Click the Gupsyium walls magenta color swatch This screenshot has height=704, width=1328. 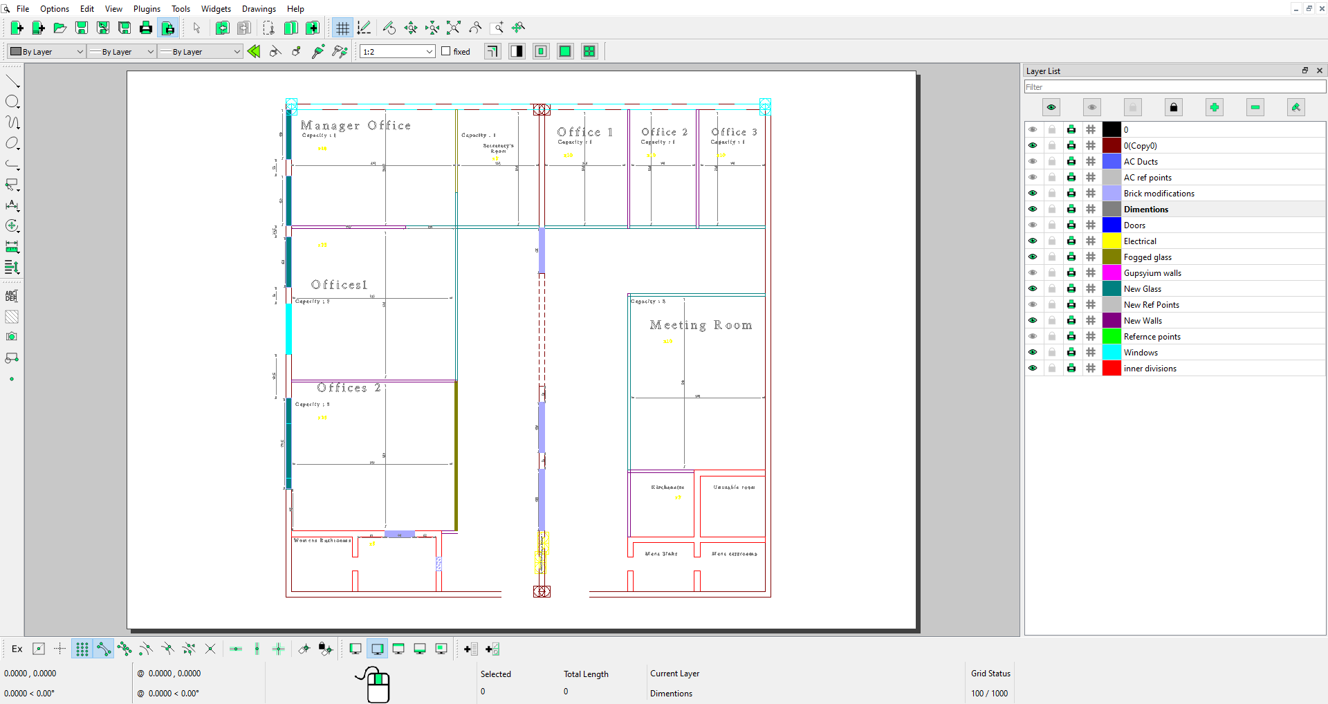tap(1112, 272)
